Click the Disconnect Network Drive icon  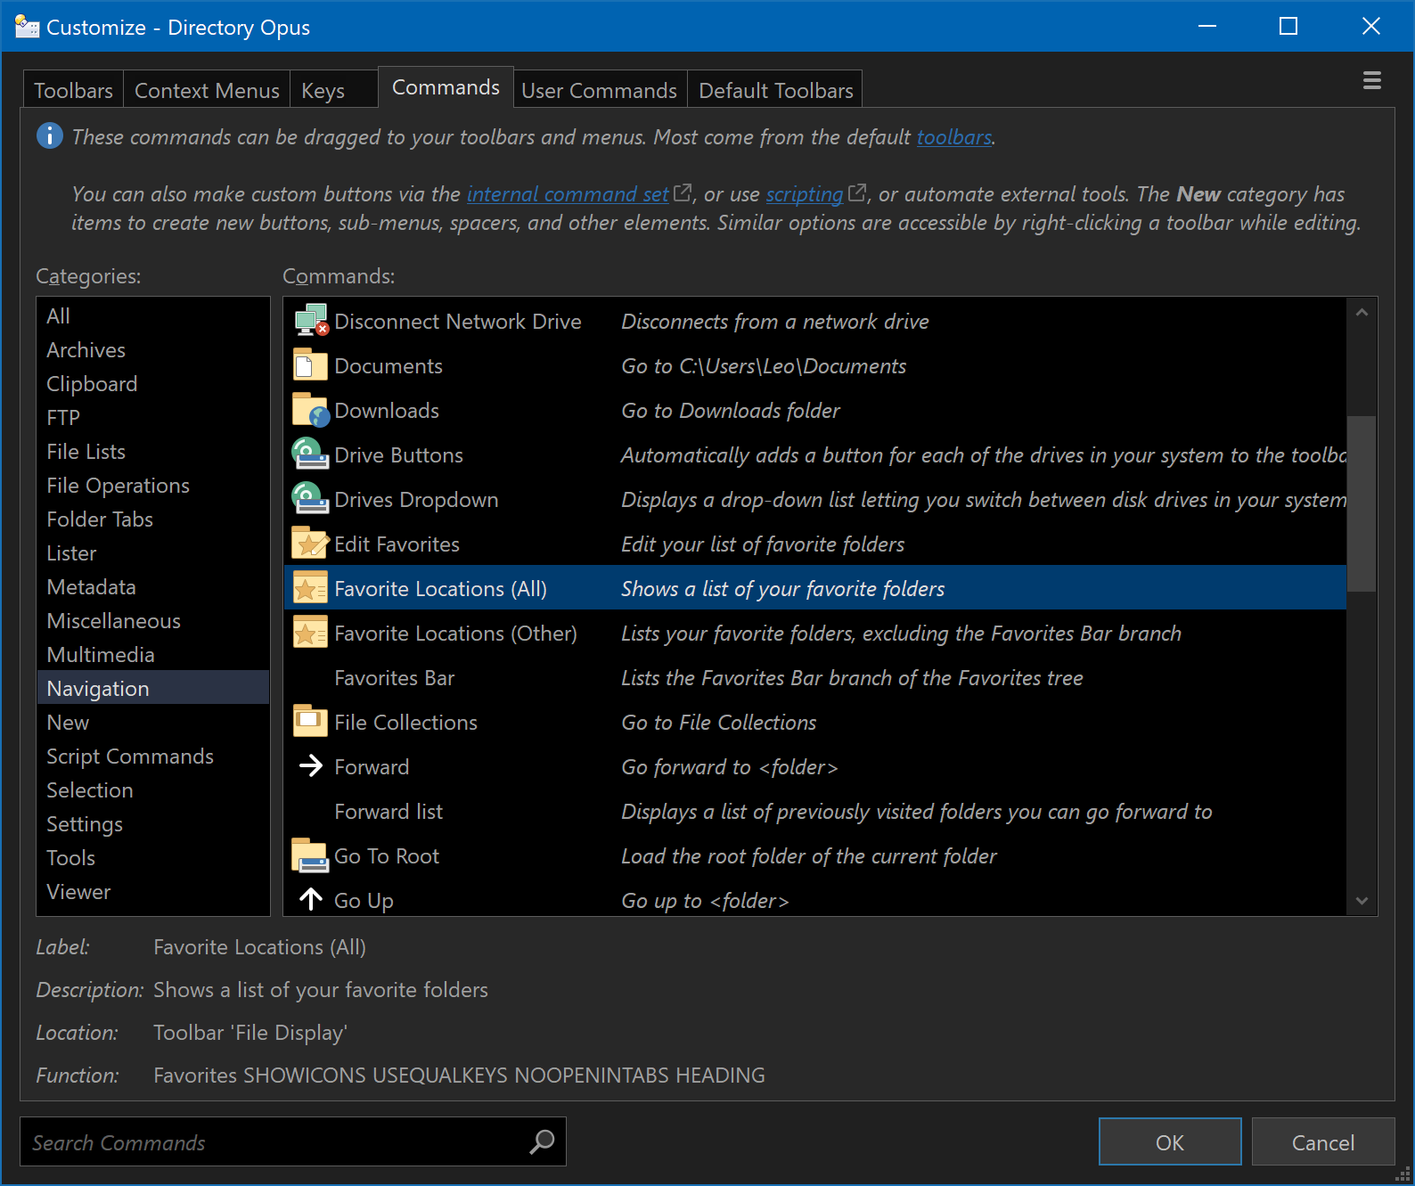311,321
